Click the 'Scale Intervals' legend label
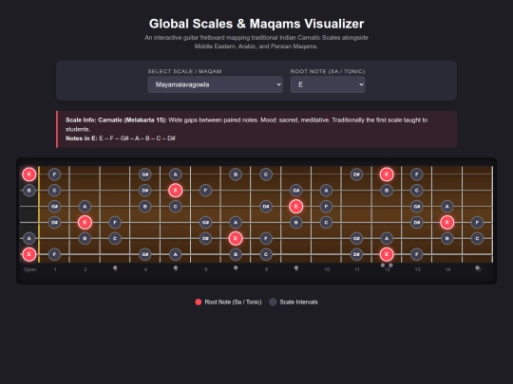Screen dimensions: 513x384 [298, 302]
